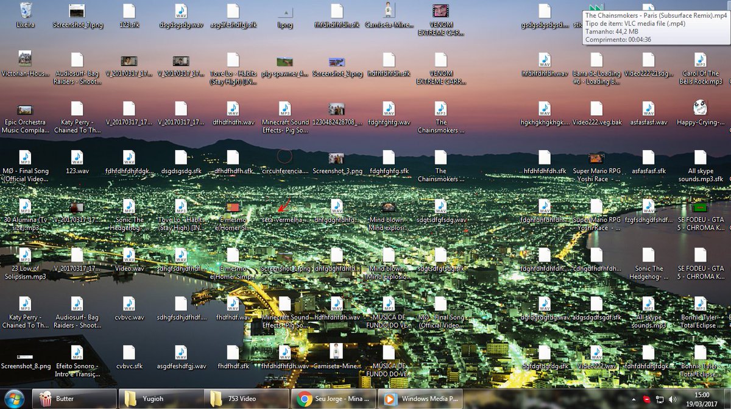The image size is (731, 409).
Task: Select the hgkhgkhgkhgk... wav file
Action: (x=545, y=113)
